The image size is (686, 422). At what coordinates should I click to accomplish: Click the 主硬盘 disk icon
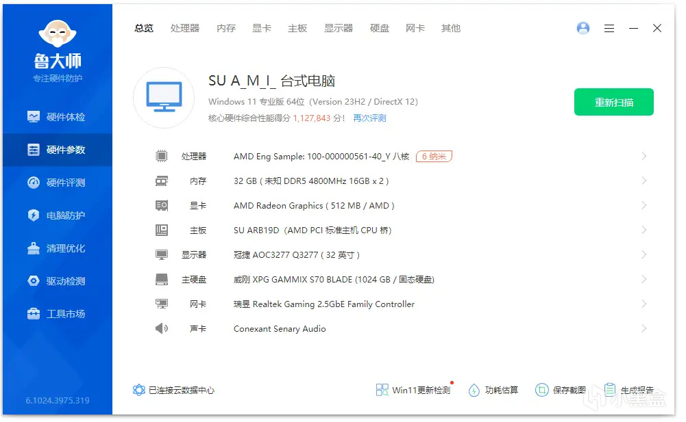162,279
